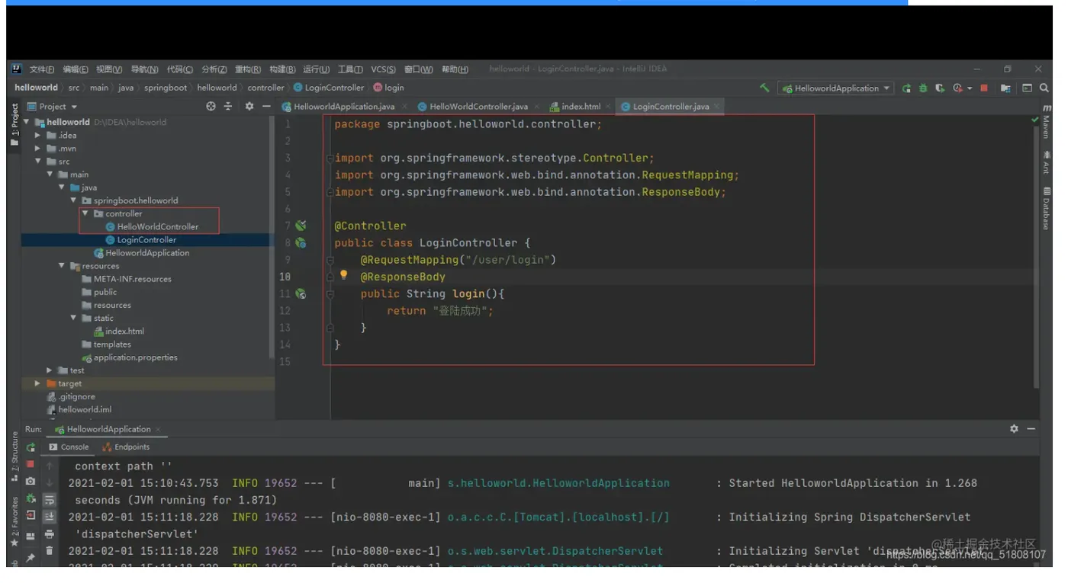Screen dimensions: 1068x583
Task: Collapse the controller package
Action: pyautogui.click(x=85, y=214)
